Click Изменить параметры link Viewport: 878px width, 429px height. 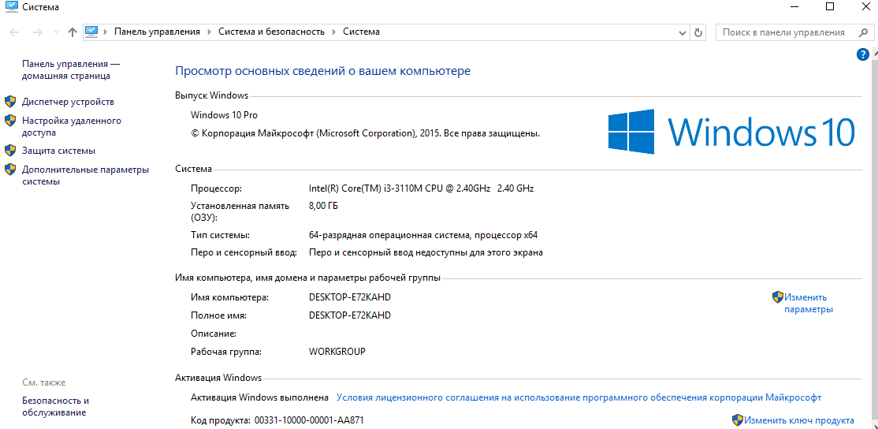(x=808, y=303)
